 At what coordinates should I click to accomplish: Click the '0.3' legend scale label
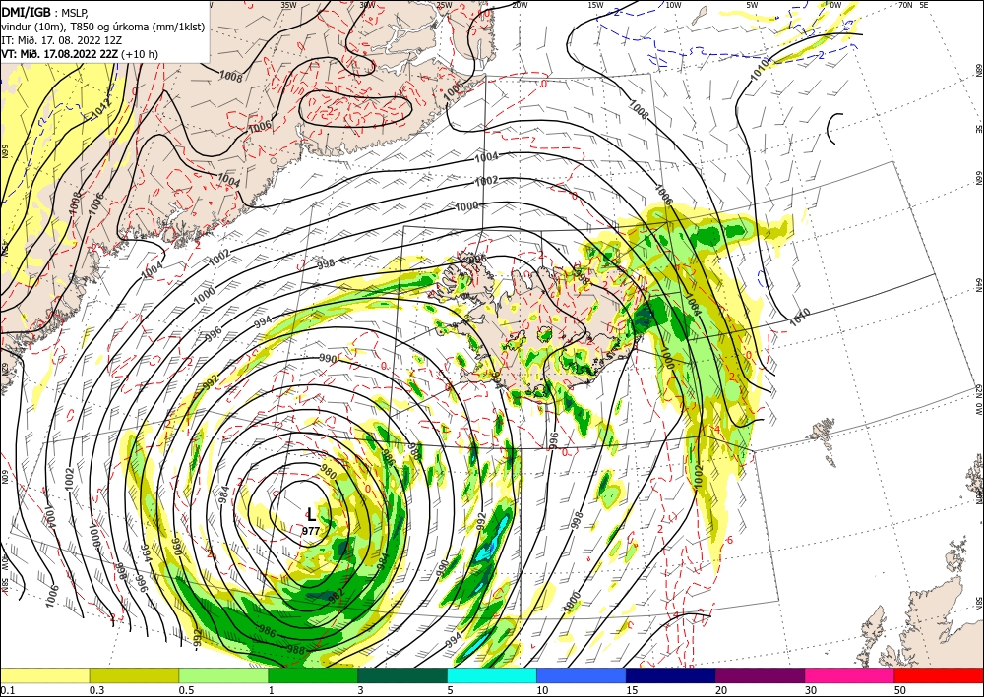click(96, 690)
